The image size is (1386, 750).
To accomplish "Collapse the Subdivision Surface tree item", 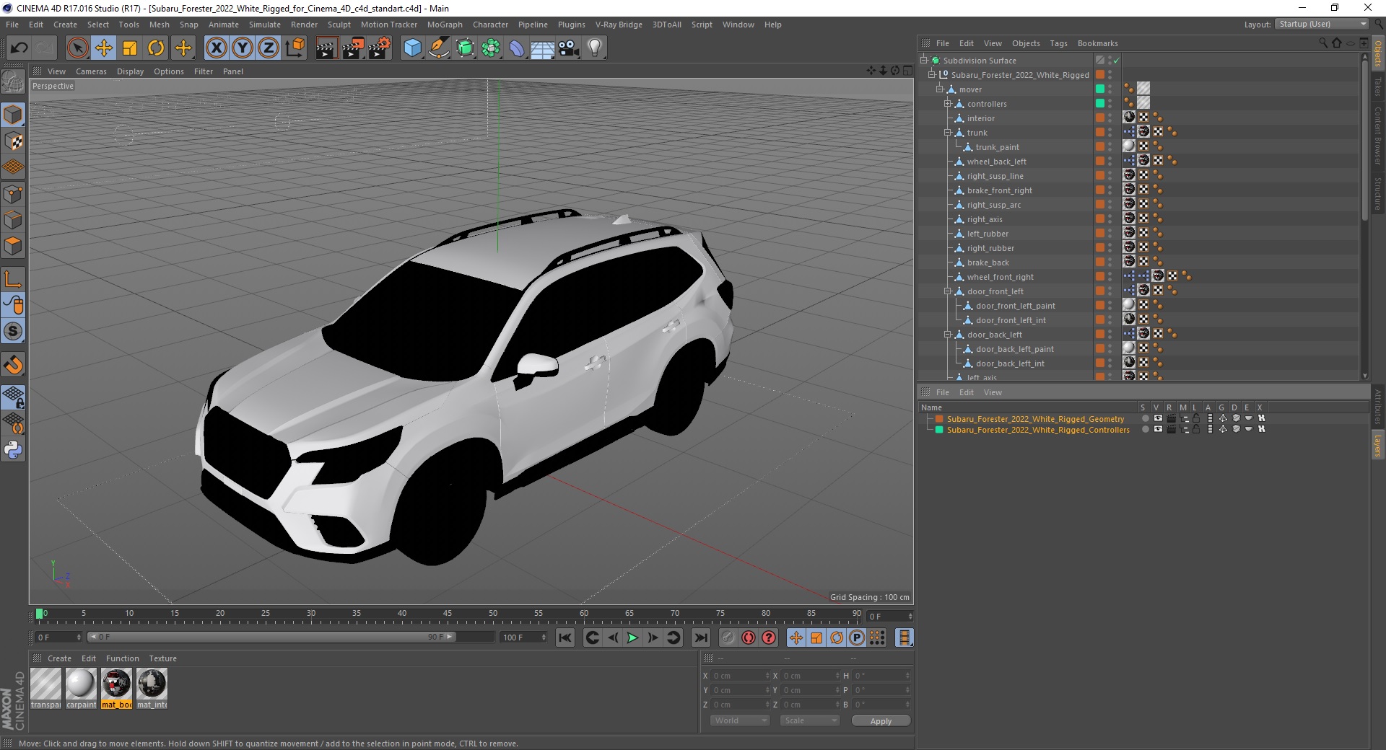I will 923,60.
